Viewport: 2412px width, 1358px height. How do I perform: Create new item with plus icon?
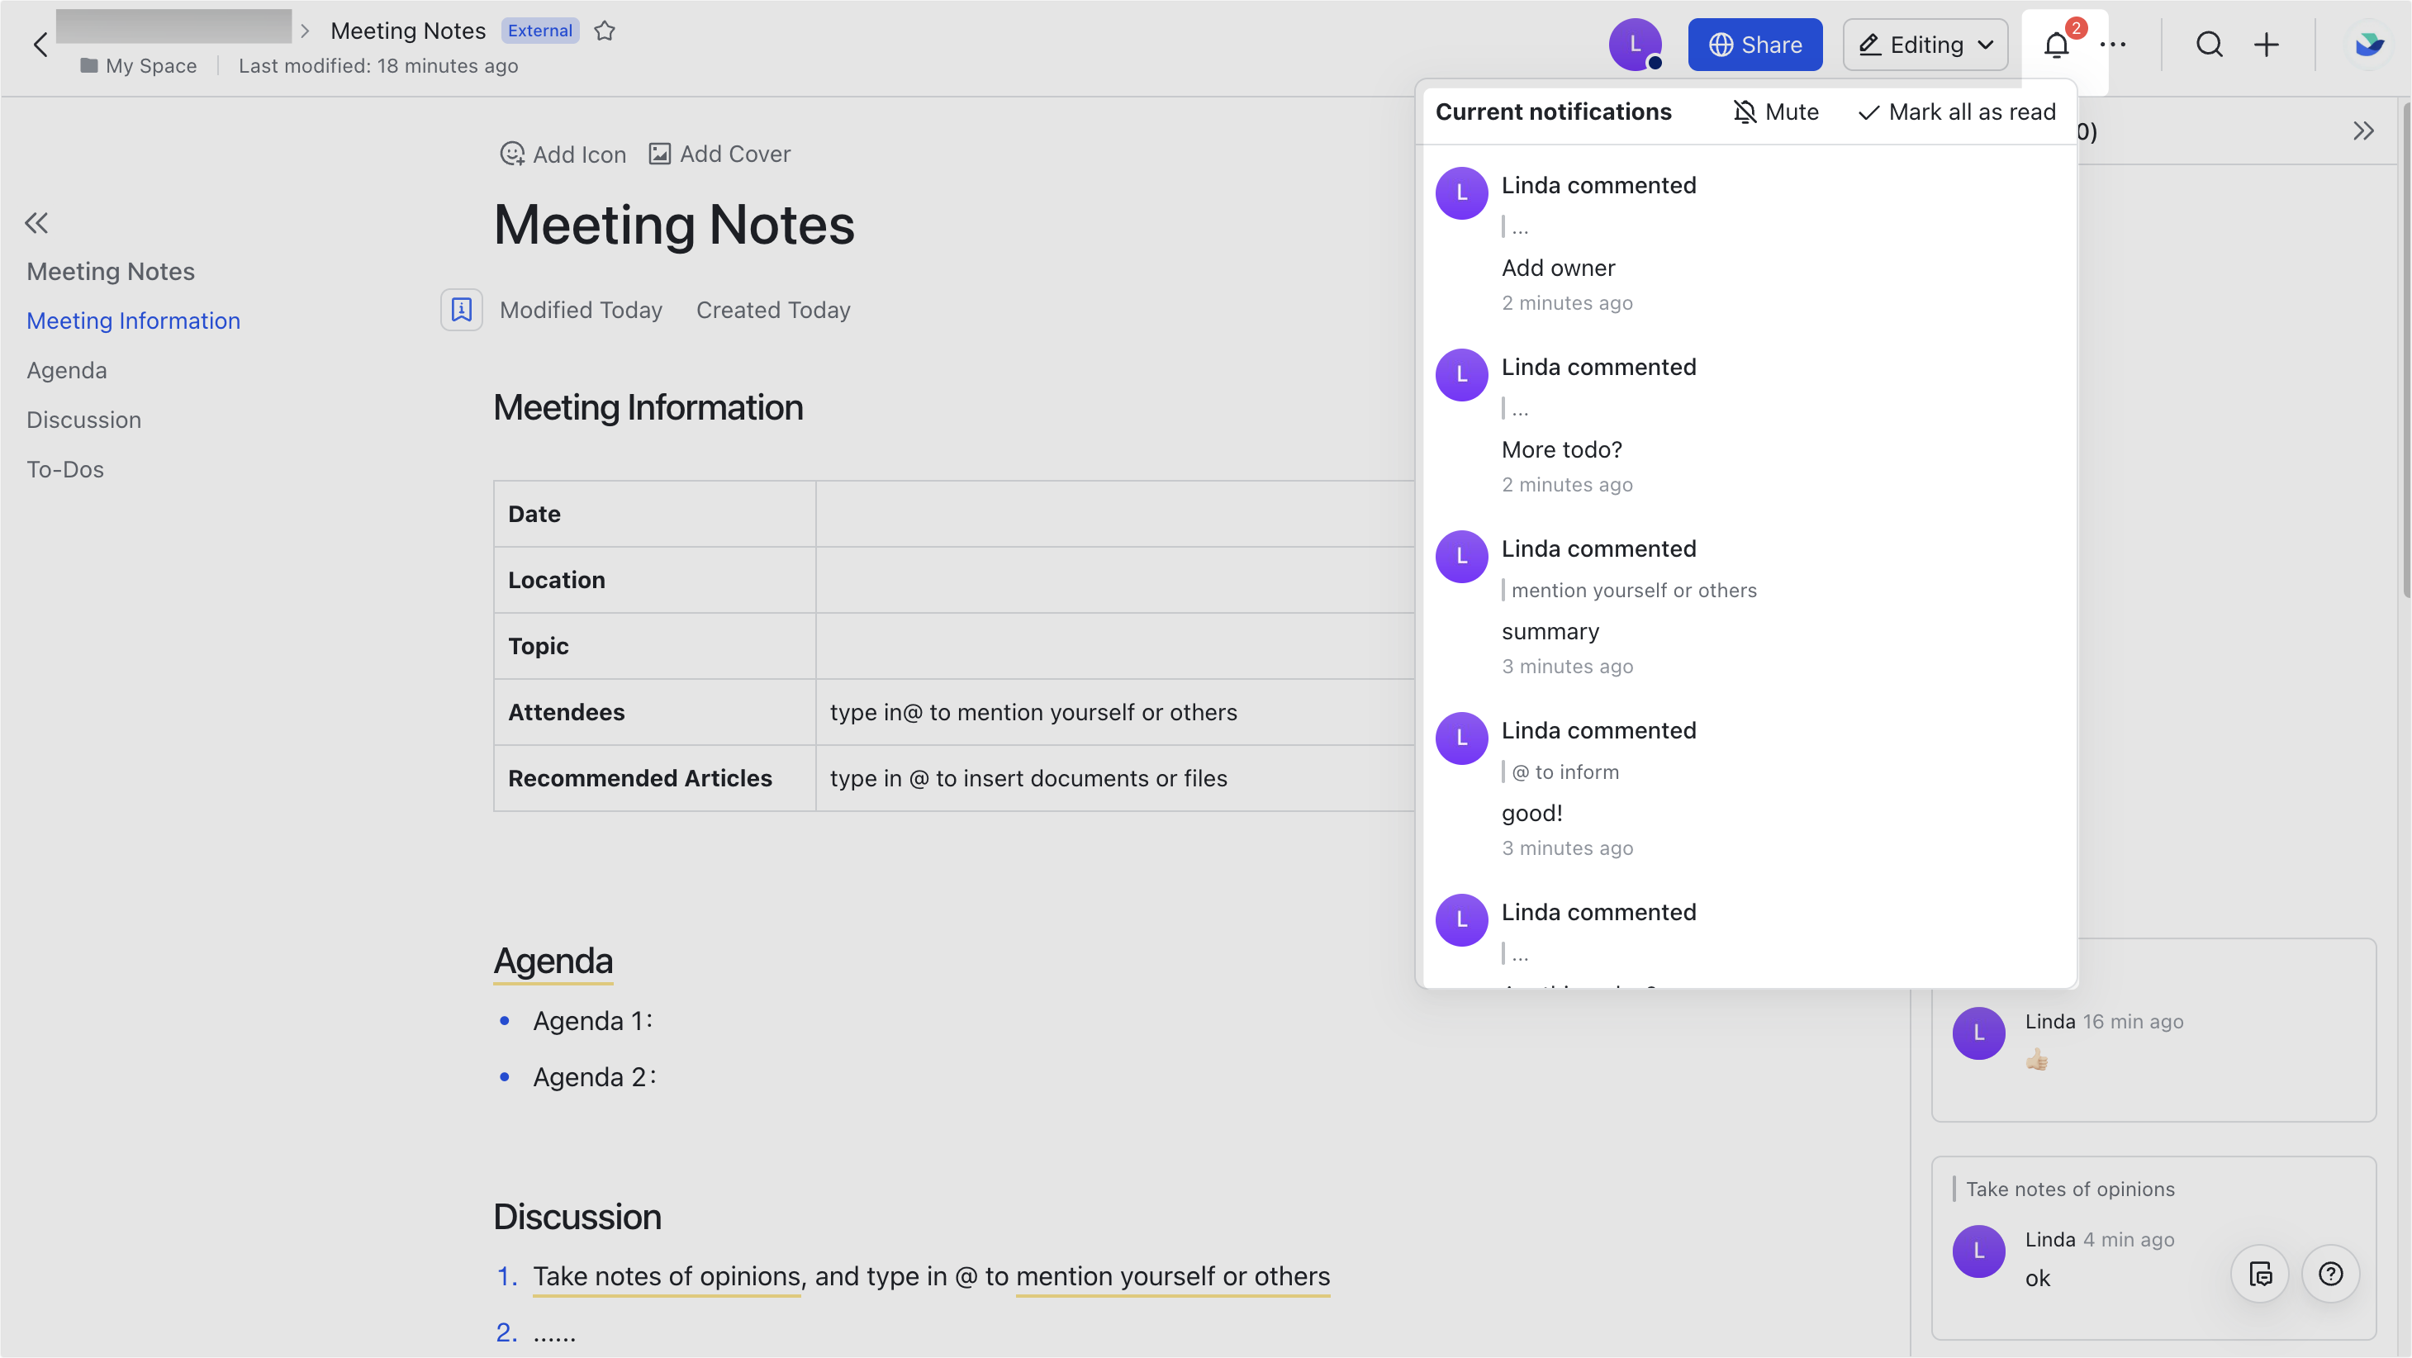click(2267, 44)
